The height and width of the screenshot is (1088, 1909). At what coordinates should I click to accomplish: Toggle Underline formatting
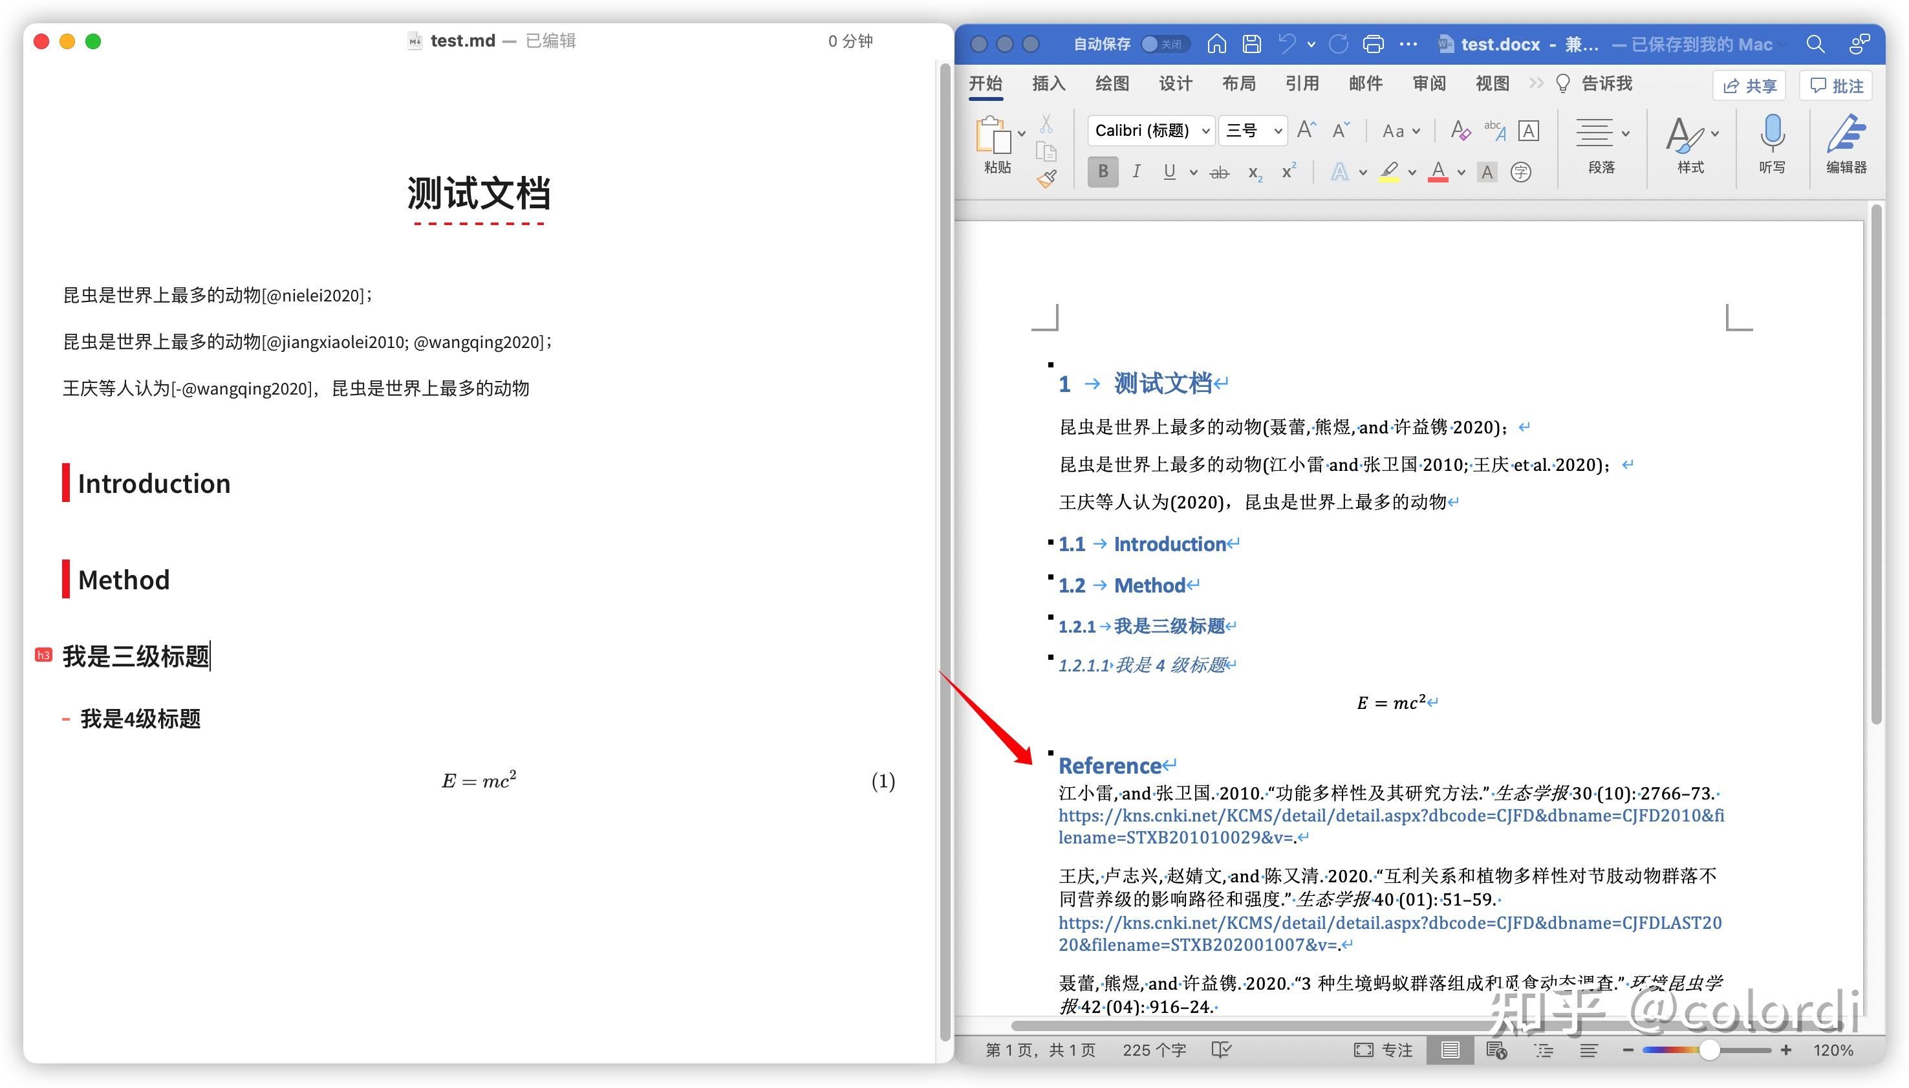click(1170, 172)
